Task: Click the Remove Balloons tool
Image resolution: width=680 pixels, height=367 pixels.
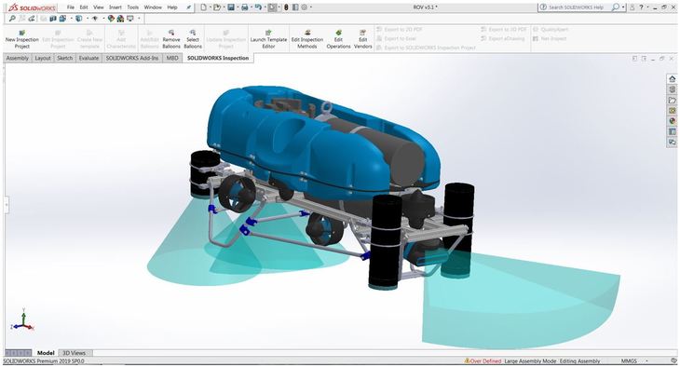Action: pyautogui.click(x=171, y=39)
